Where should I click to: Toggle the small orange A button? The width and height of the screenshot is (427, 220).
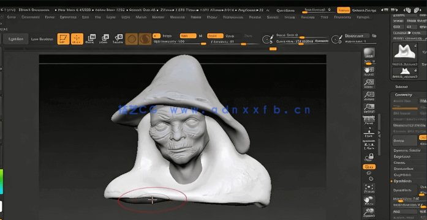[x=156, y=36]
